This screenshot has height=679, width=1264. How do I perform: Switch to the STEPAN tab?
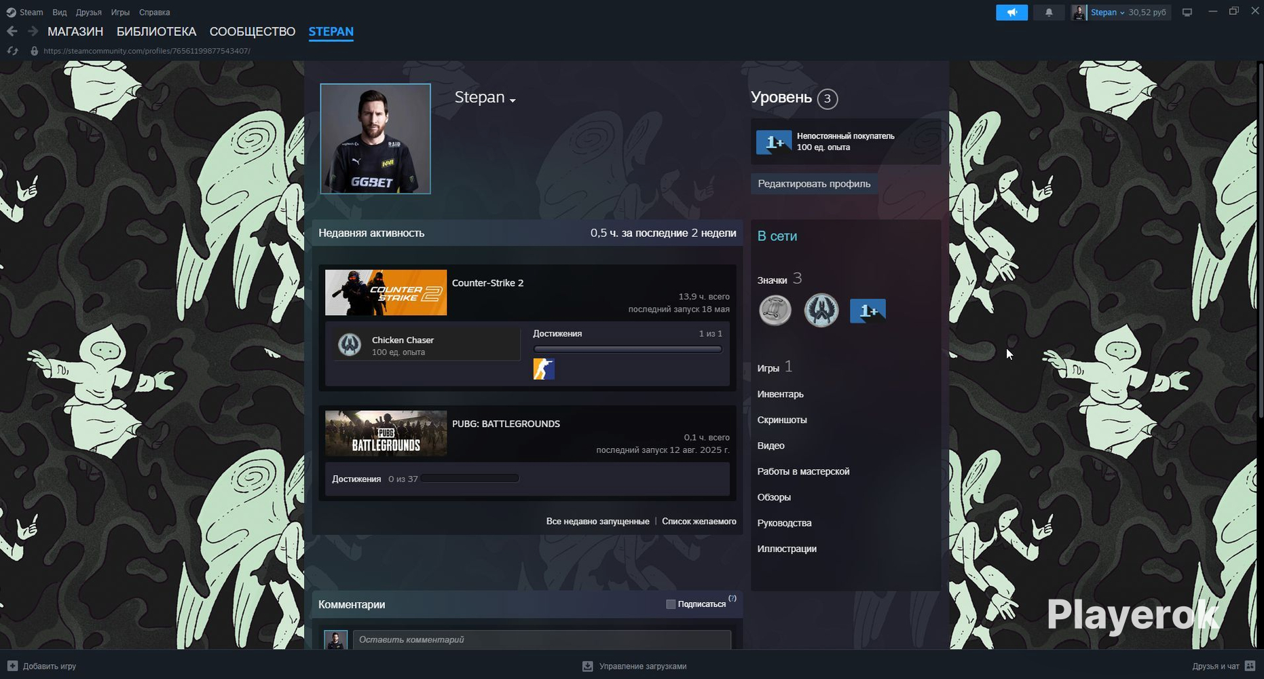tap(331, 31)
